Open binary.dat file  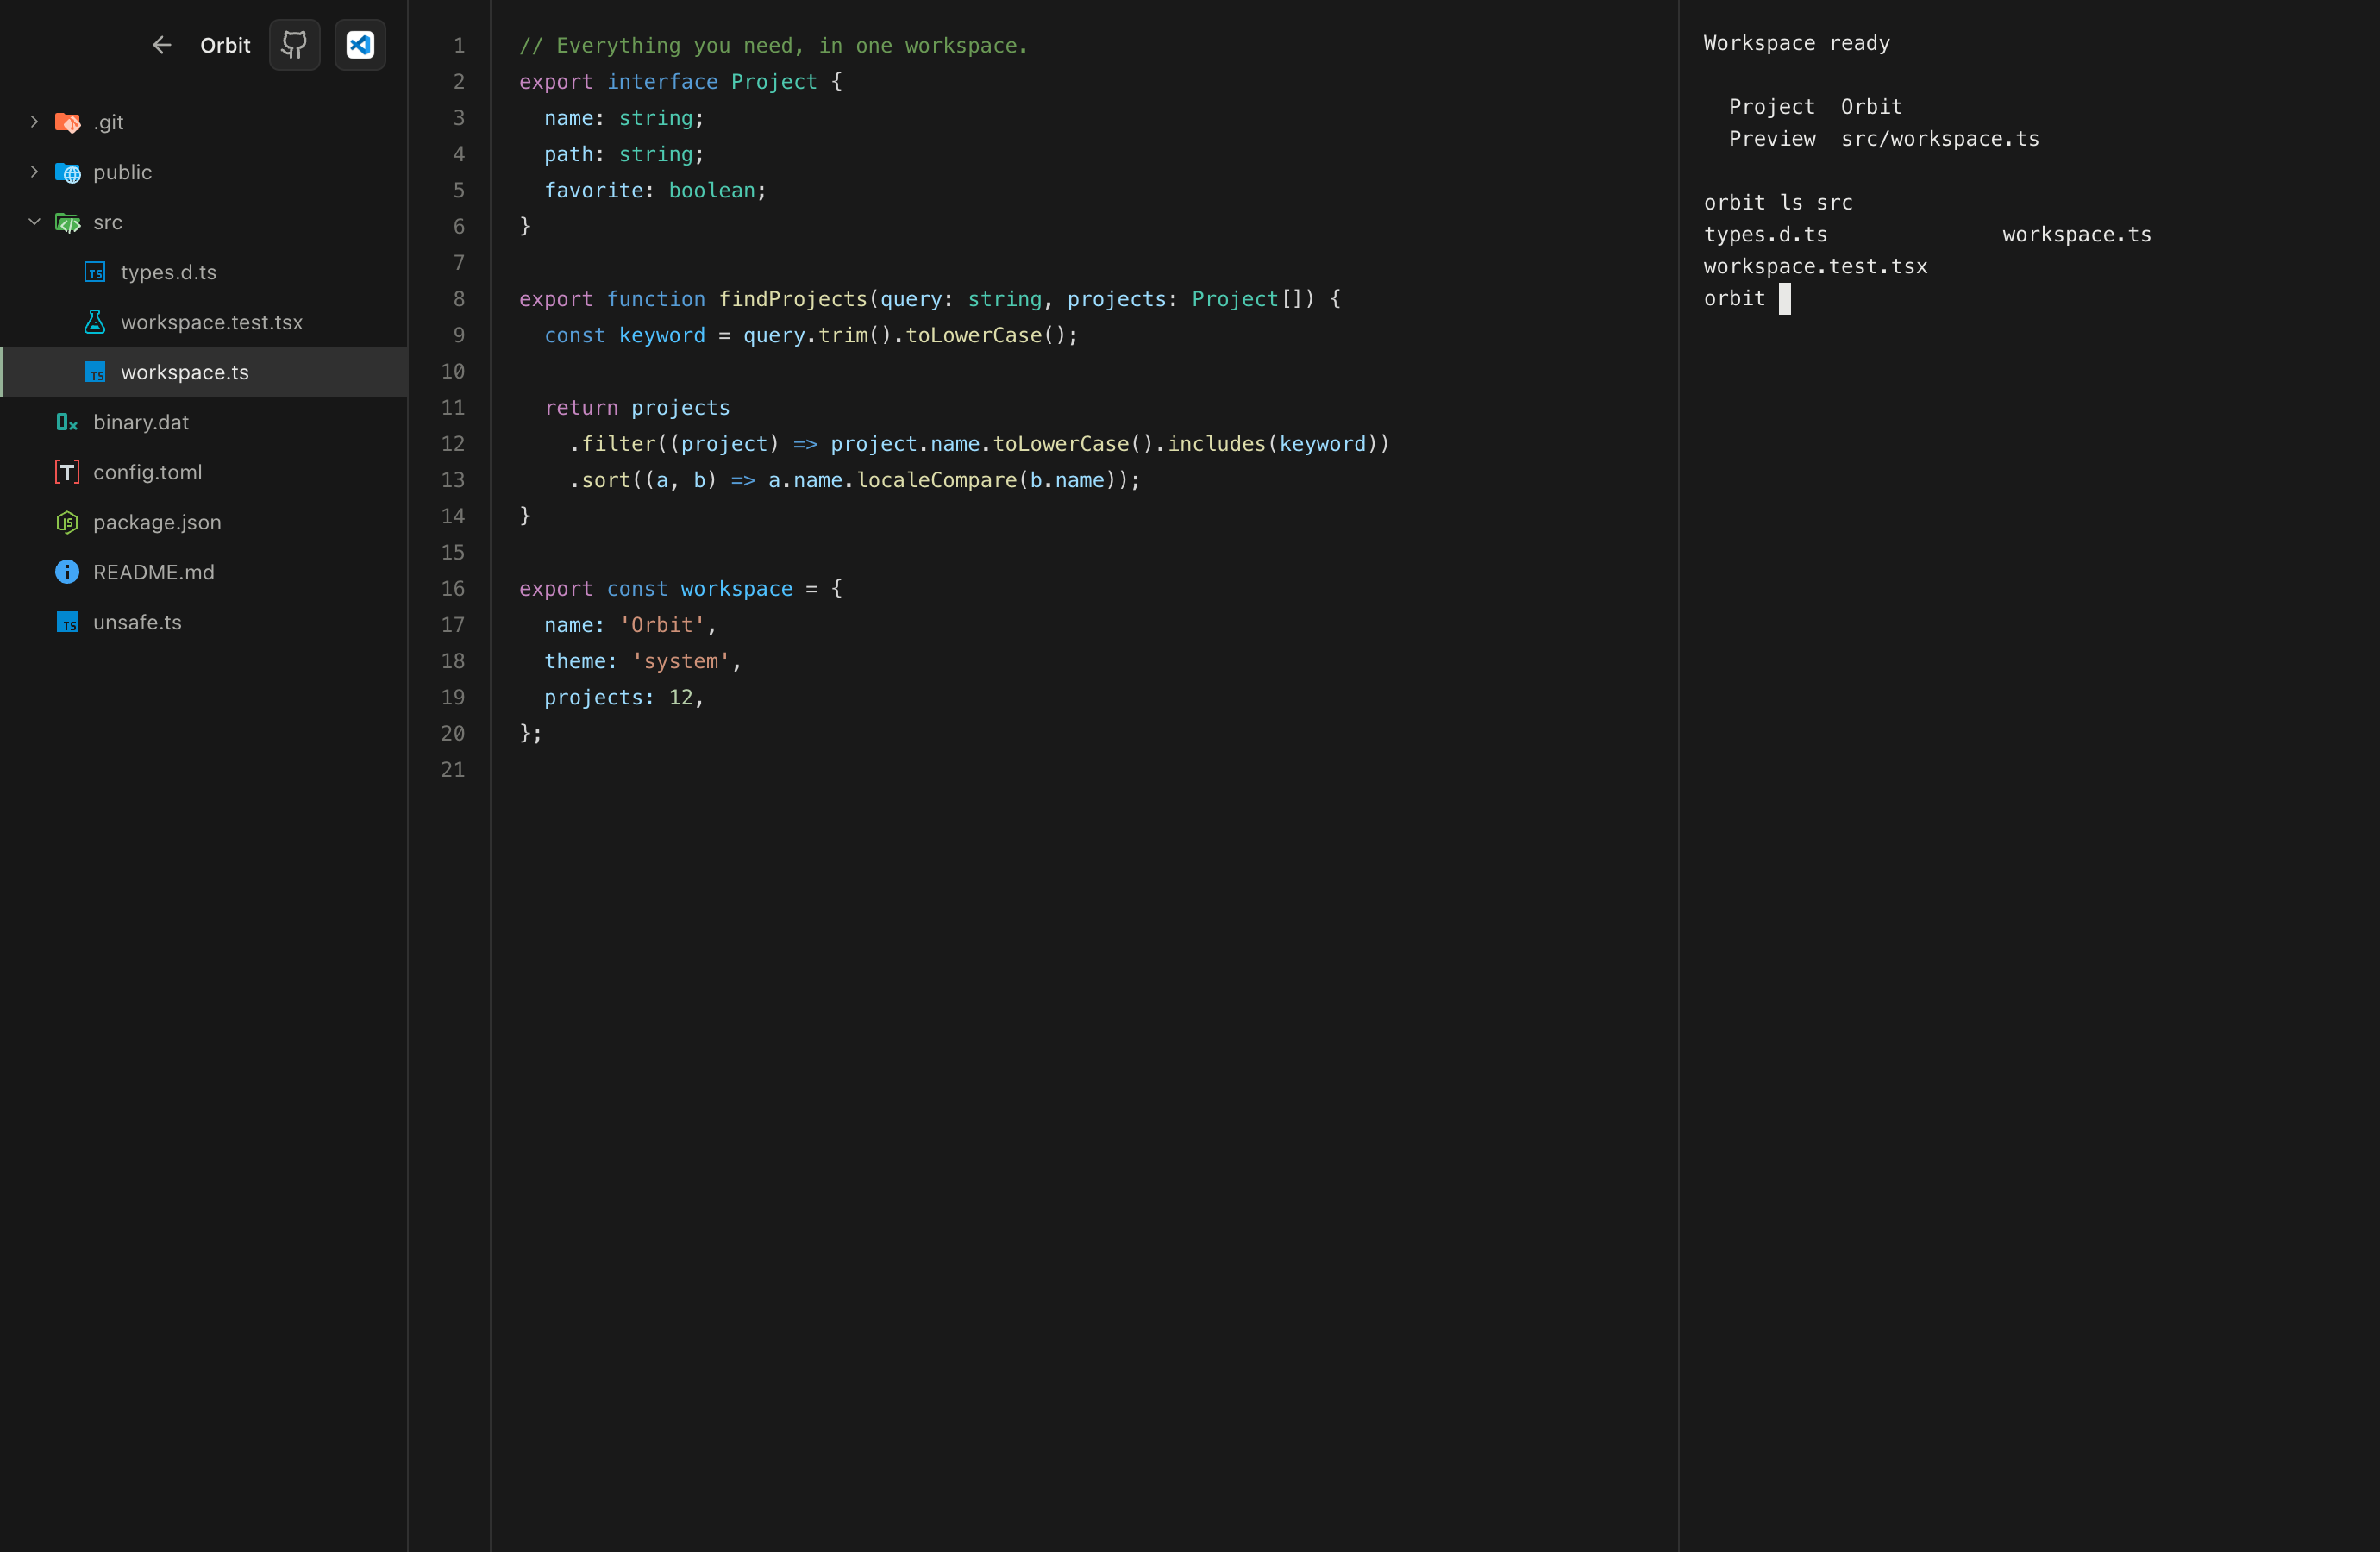[x=204, y=422]
